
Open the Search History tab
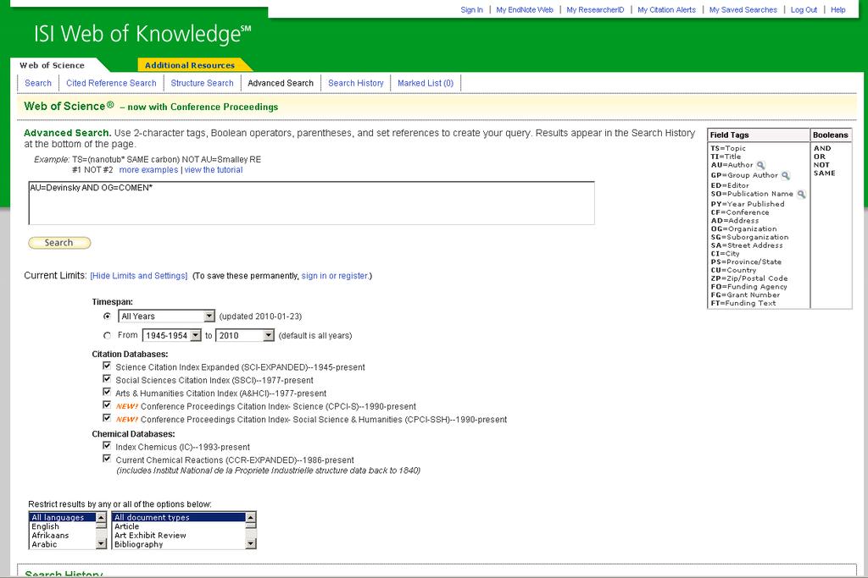point(356,83)
